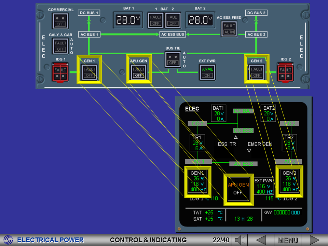Select the highlighted GEN 1 indication on the ECAM display
This screenshot has height=246, width=328.
click(x=198, y=182)
